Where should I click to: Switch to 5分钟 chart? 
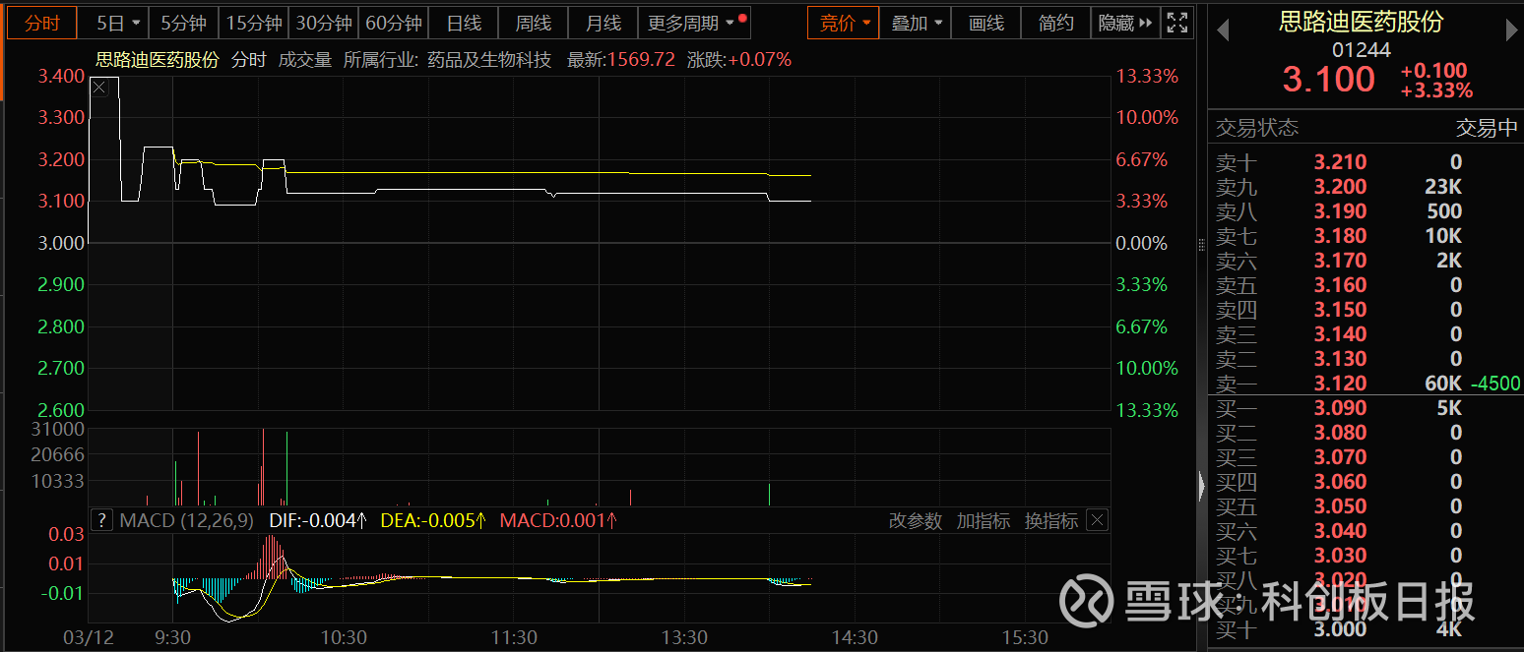(183, 23)
